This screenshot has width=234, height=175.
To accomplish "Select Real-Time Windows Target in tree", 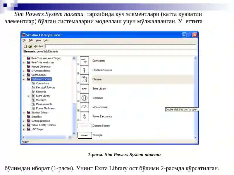I will [46, 58].
